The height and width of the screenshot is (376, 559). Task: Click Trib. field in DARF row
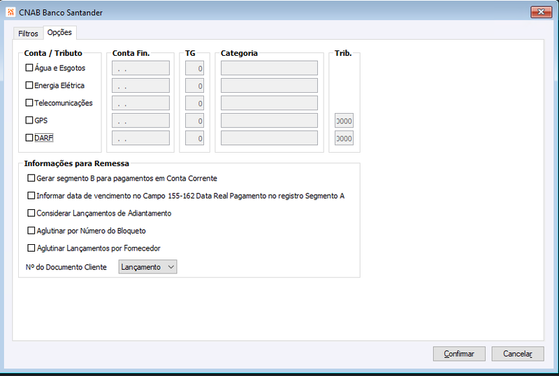click(344, 138)
